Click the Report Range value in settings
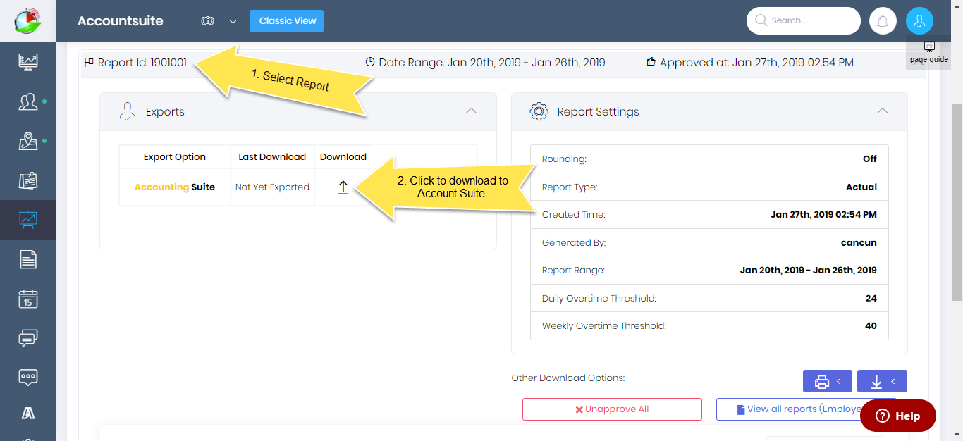This screenshot has height=441, width=963. pos(809,271)
